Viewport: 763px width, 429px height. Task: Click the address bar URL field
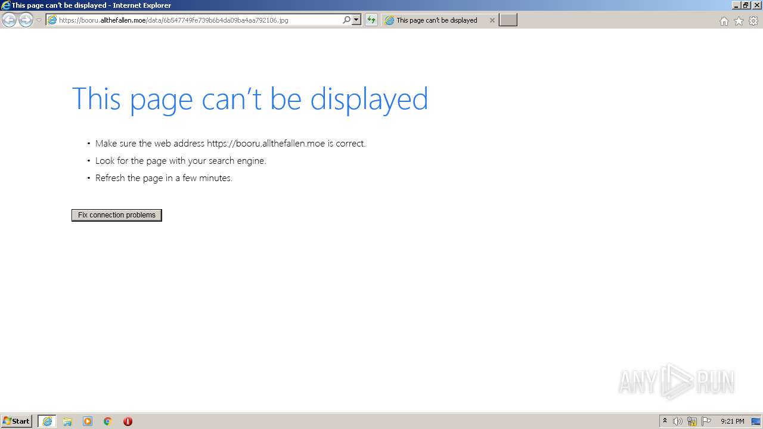coord(199,20)
